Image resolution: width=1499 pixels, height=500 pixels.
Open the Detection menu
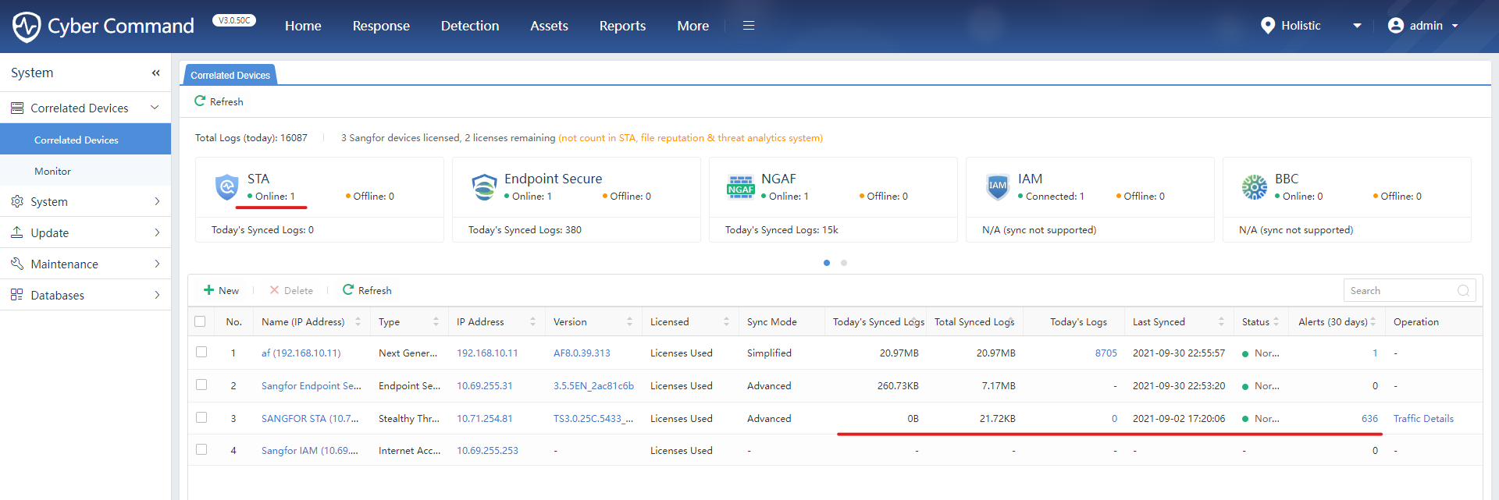469,26
